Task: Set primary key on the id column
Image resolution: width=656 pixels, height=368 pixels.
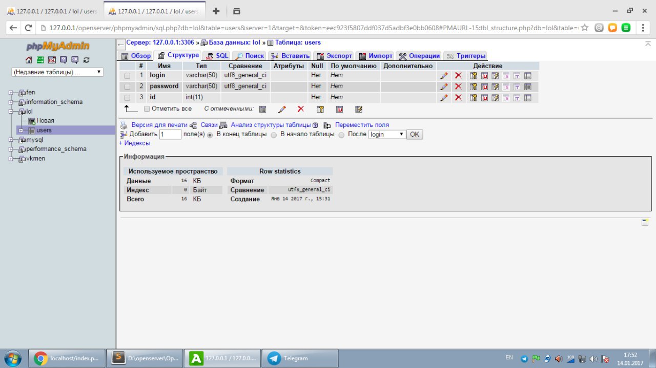Action: point(474,97)
